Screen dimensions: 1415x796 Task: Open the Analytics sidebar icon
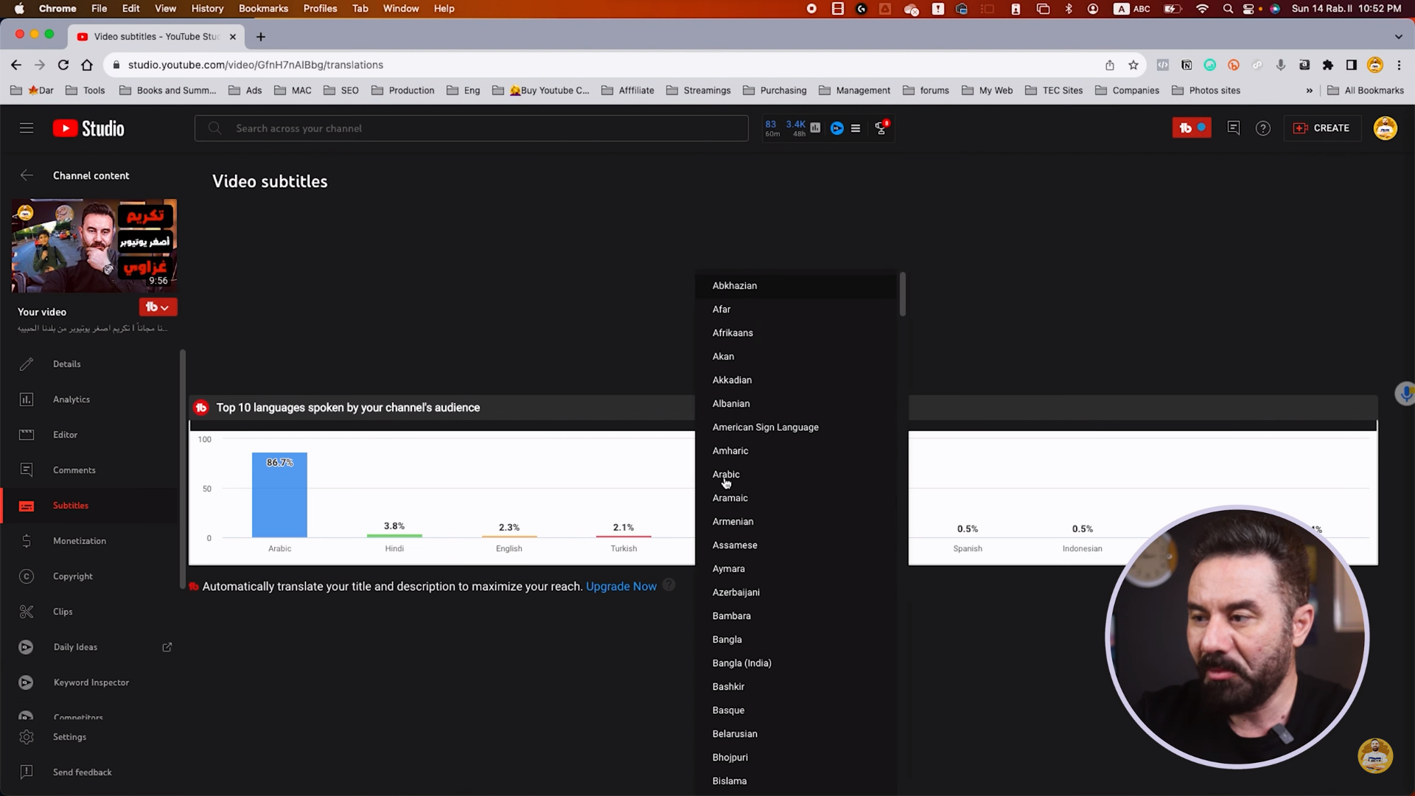27,399
